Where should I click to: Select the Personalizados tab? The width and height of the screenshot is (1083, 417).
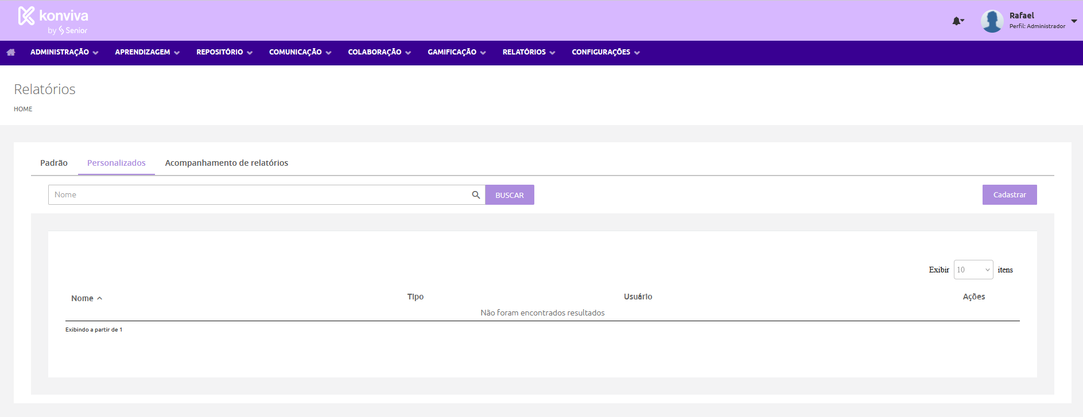(x=117, y=163)
